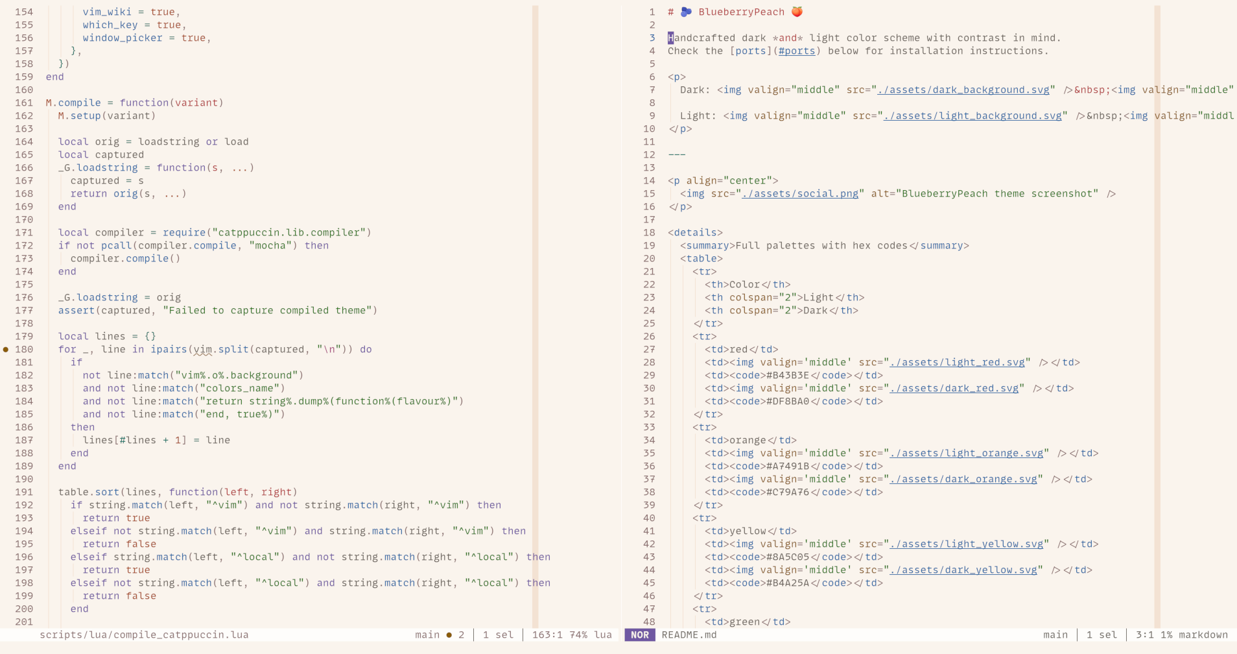Click compiler.compile() on line 173
This screenshot has width=1237, height=654.
tap(126, 258)
